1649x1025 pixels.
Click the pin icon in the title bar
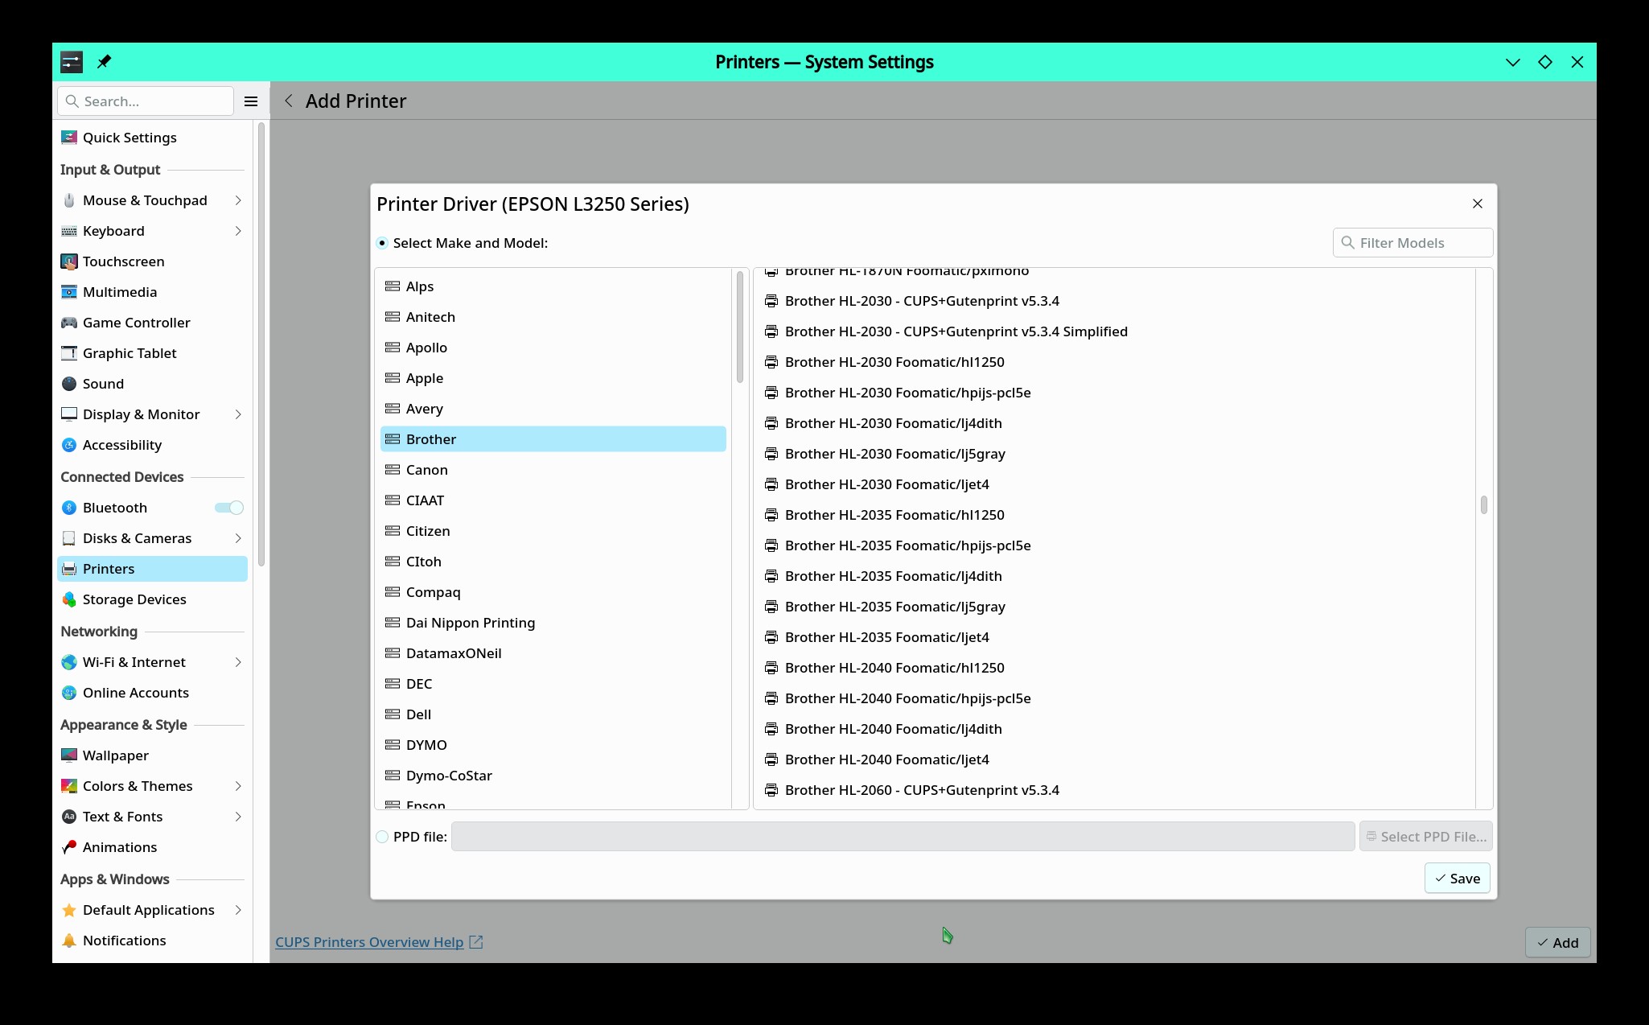[104, 62]
